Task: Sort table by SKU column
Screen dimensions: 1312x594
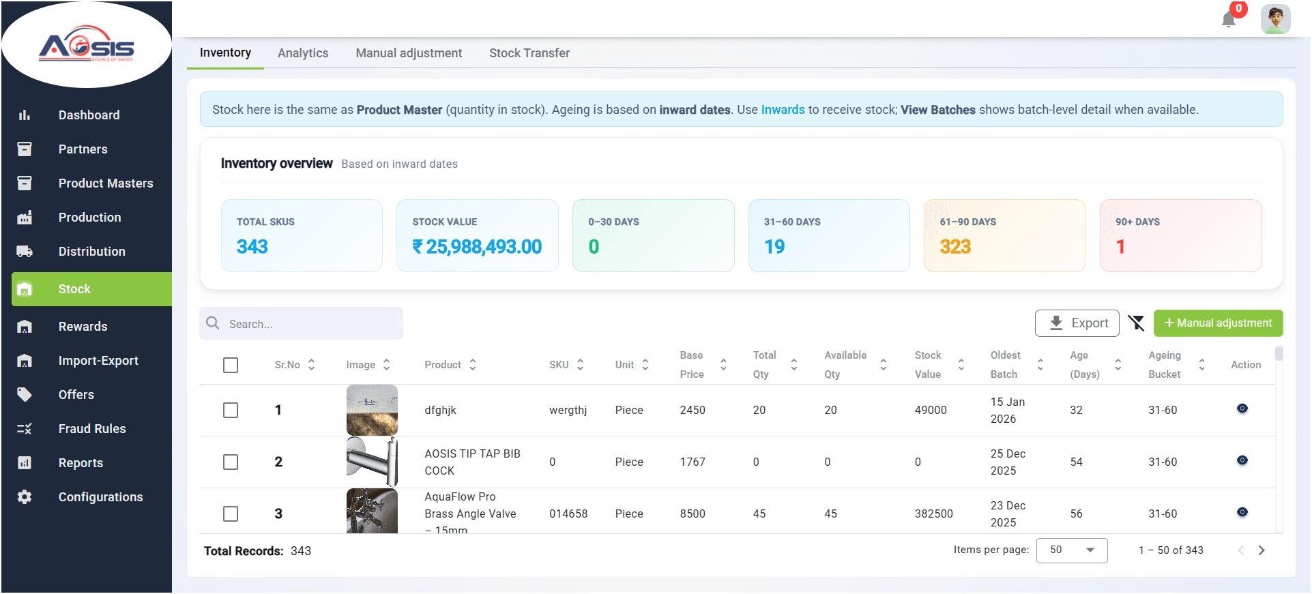Action: [x=581, y=365]
